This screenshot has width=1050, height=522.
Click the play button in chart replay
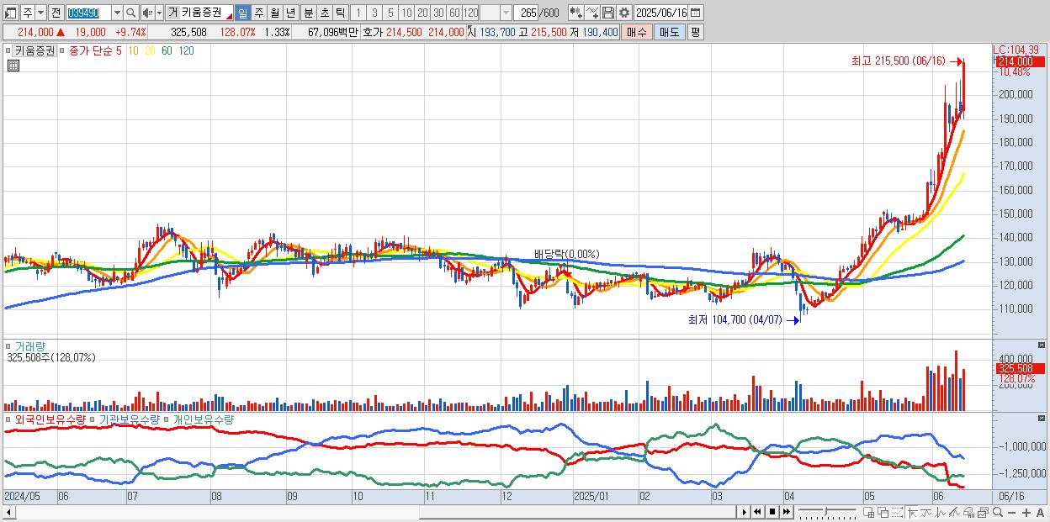pyautogui.click(x=745, y=512)
